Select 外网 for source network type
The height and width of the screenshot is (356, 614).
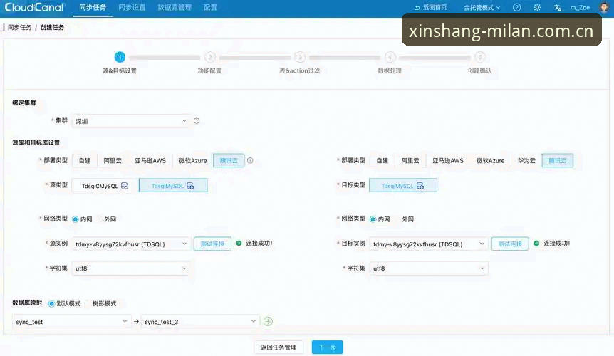point(110,219)
